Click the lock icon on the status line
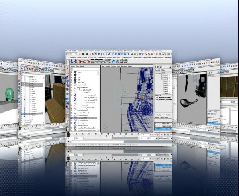 tap(132, 54)
